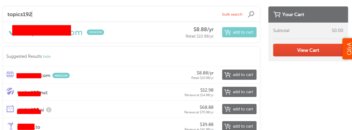Viewport: 352px width, 130px height.
Task: Add the .ai domain to cart
Action: pyautogui.click(x=239, y=109)
